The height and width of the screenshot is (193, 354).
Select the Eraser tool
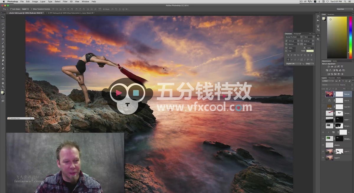click(3, 53)
